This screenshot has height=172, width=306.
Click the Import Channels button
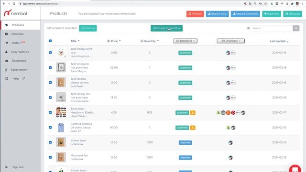(x=245, y=14)
